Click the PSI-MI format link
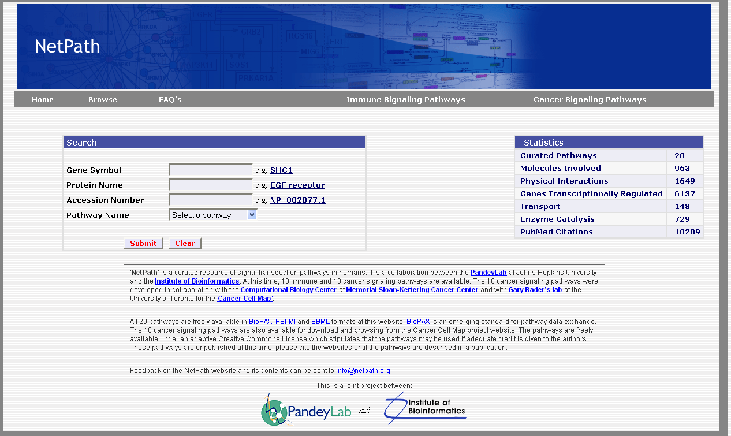The width and height of the screenshot is (731, 436). 285,322
